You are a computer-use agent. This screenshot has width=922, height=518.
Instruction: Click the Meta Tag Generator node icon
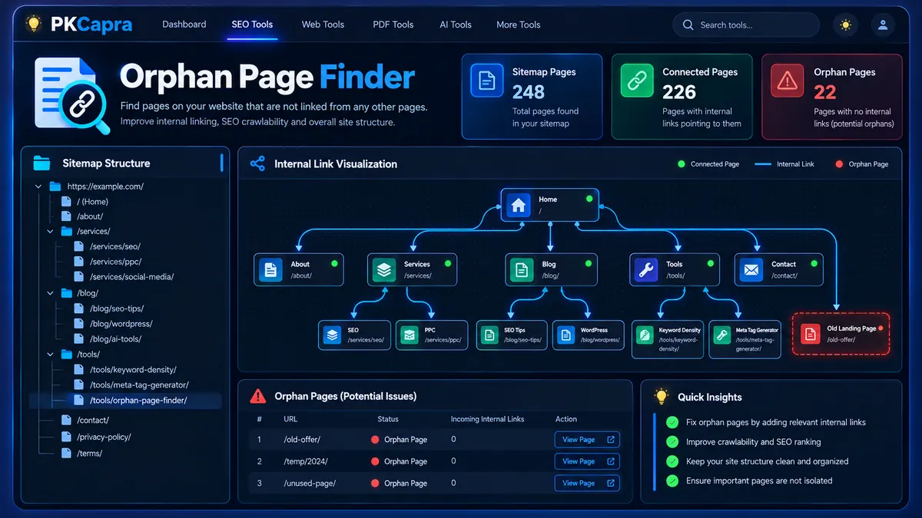click(x=721, y=335)
